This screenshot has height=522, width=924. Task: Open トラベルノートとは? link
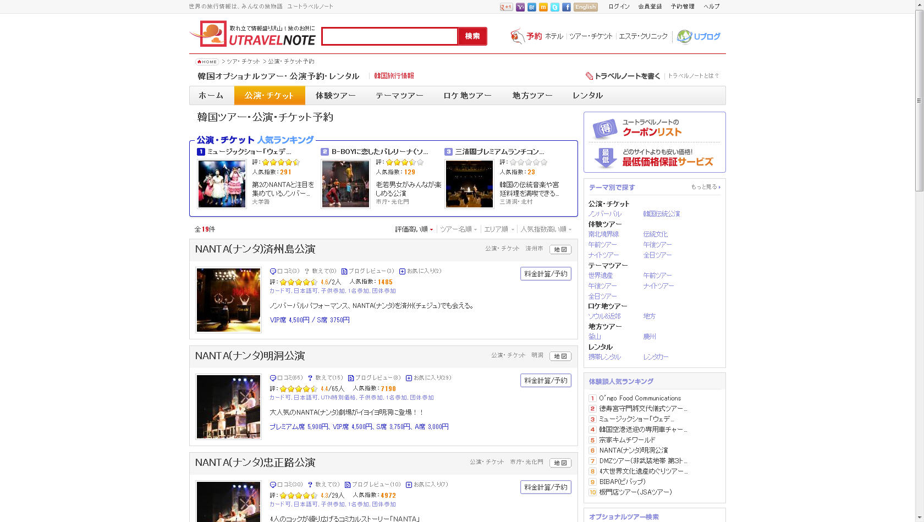click(693, 76)
